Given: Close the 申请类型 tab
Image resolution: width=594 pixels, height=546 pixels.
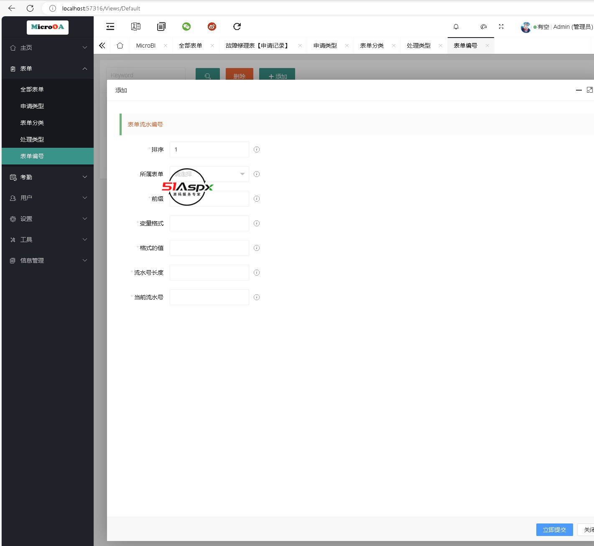Looking at the screenshot, I should click(347, 45).
